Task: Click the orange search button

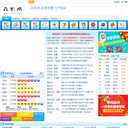Action: pyautogui.click(x=31, y=2)
